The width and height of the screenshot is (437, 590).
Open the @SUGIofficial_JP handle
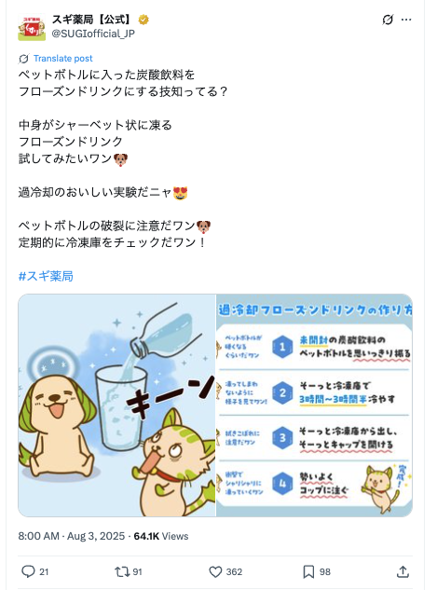(x=93, y=34)
